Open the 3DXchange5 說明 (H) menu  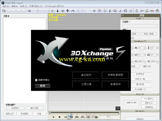pos(54,6)
